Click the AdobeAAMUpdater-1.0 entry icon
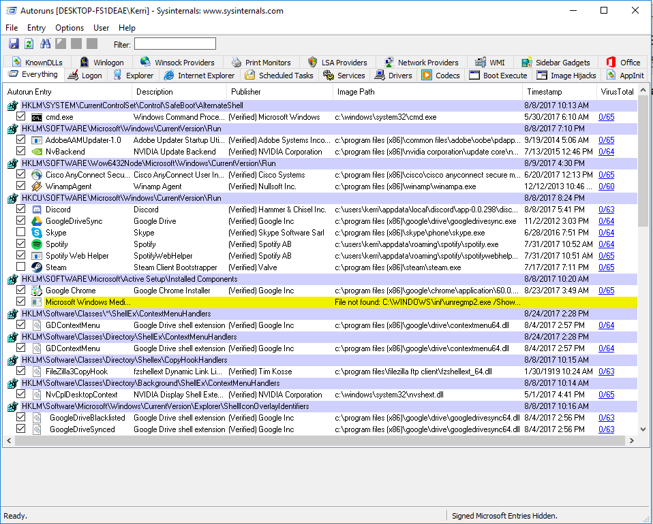The height and width of the screenshot is (524, 653). tap(37, 140)
